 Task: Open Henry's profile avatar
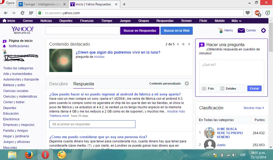(221, 30)
